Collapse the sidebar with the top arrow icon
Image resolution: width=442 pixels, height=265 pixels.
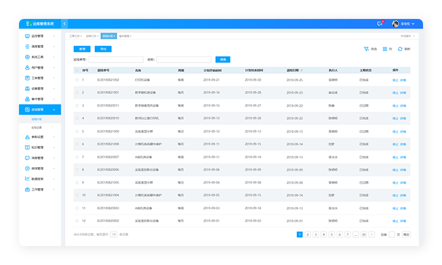pos(64,23)
